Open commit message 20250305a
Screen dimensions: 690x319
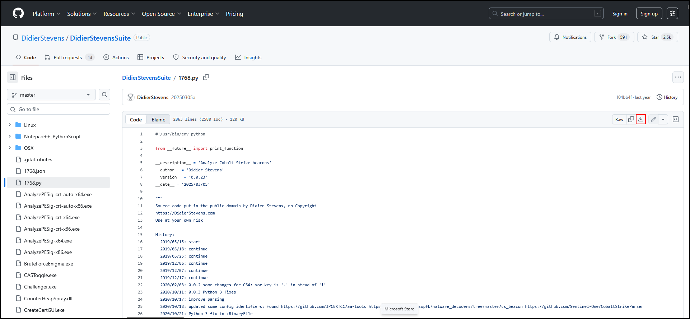point(183,97)
